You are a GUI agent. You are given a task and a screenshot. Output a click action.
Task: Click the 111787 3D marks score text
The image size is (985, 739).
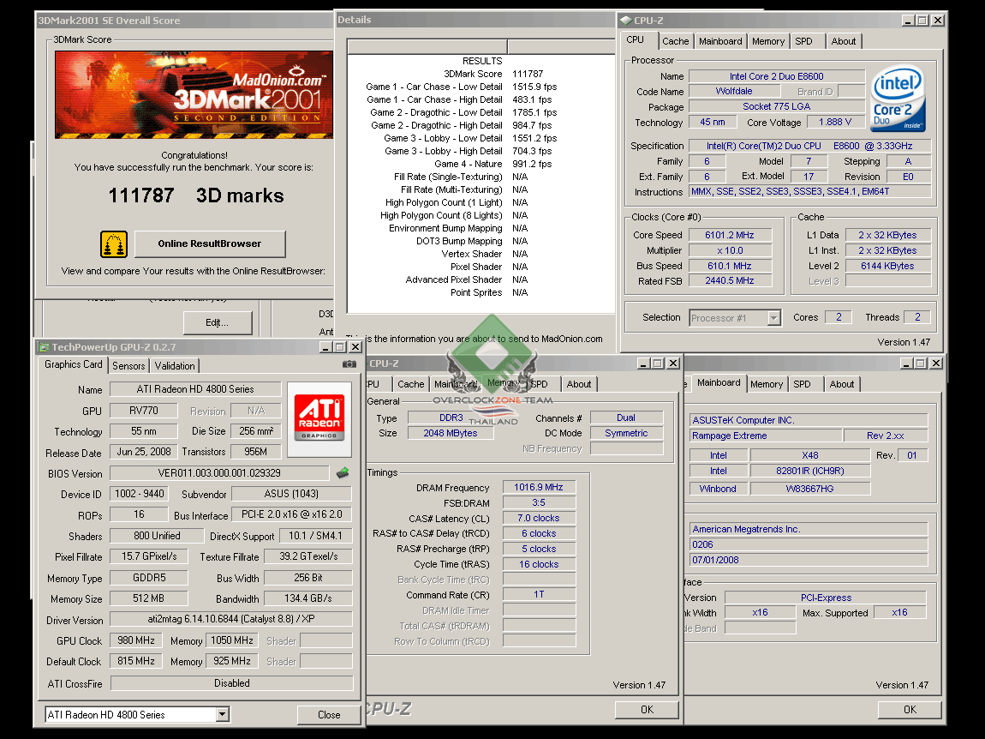[x=196, y=195]
